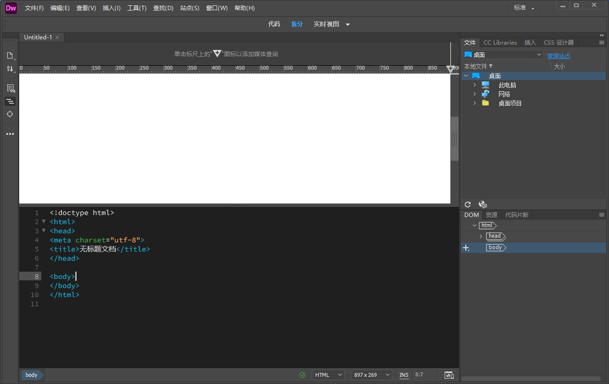
Task: Click the refresh icon in Files panel
Action: pos(468,204)
